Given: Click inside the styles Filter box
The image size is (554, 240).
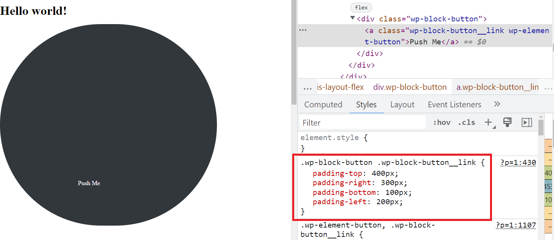Looking at the screenshot, I should [x=362, y=122].
